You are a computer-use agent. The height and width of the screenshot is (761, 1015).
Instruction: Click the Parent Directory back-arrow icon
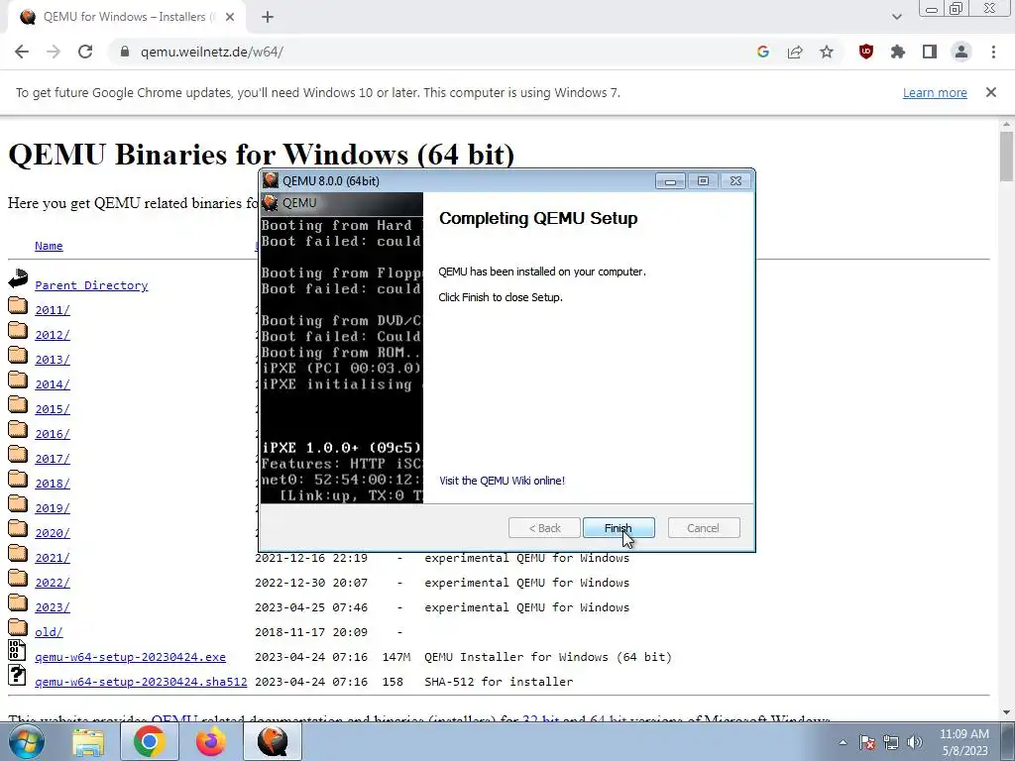point(18,278)
